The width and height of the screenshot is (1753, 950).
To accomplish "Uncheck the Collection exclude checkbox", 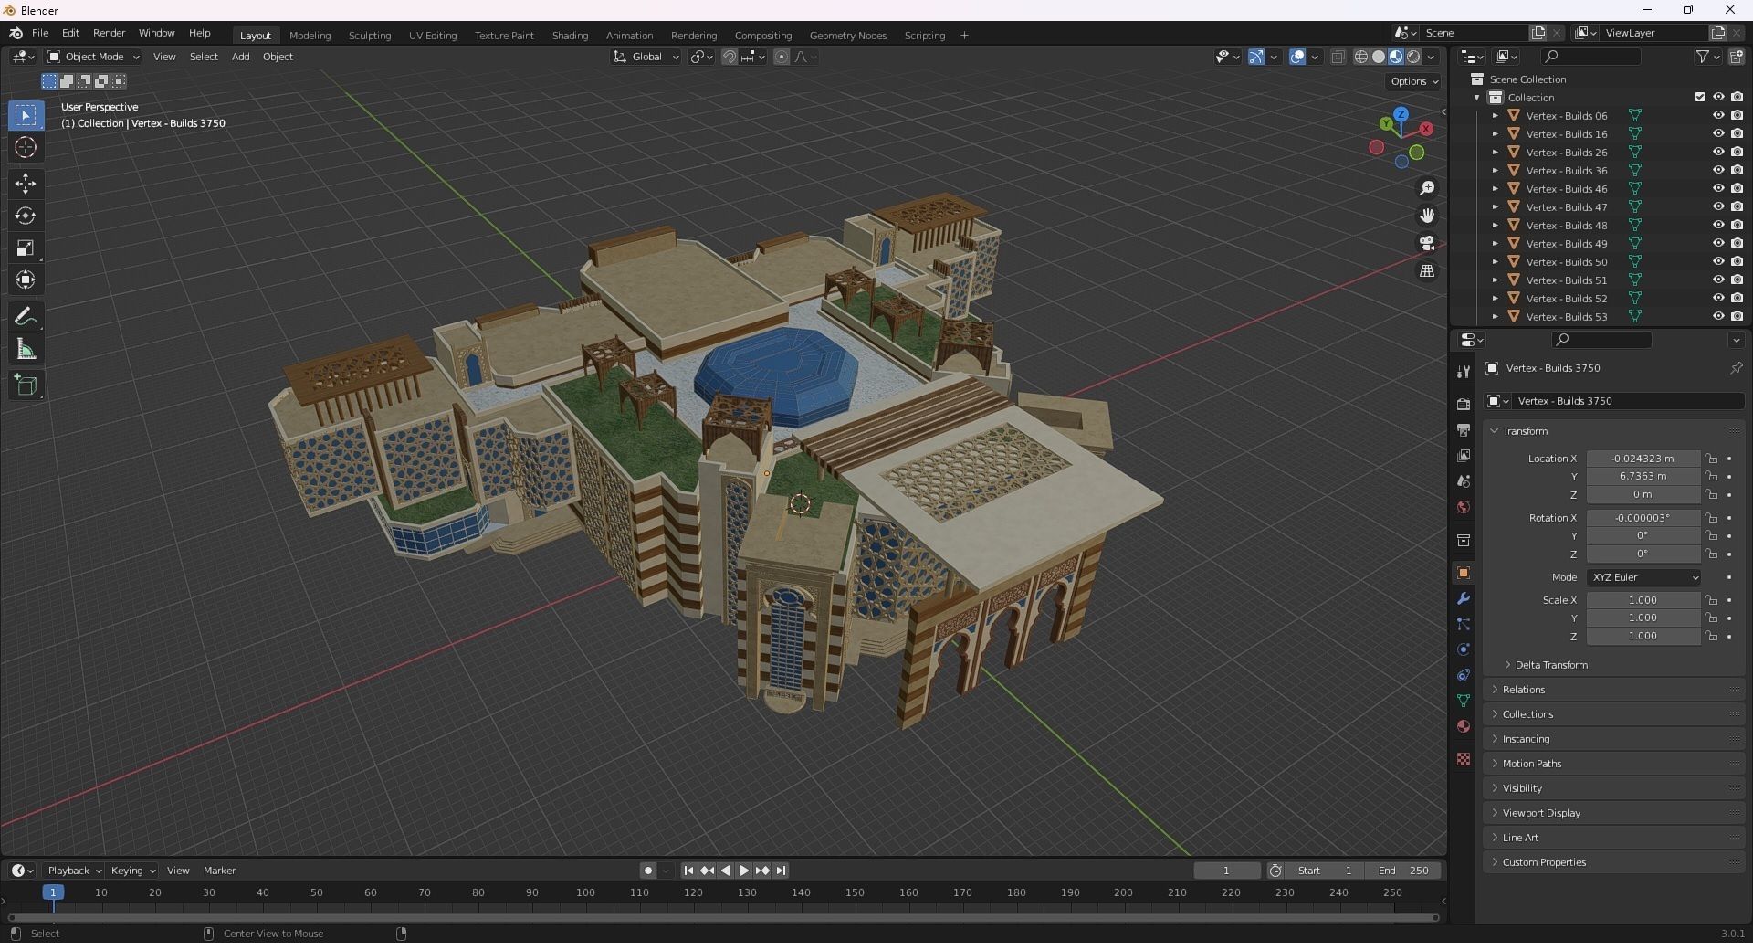I will pos(1699,97).
